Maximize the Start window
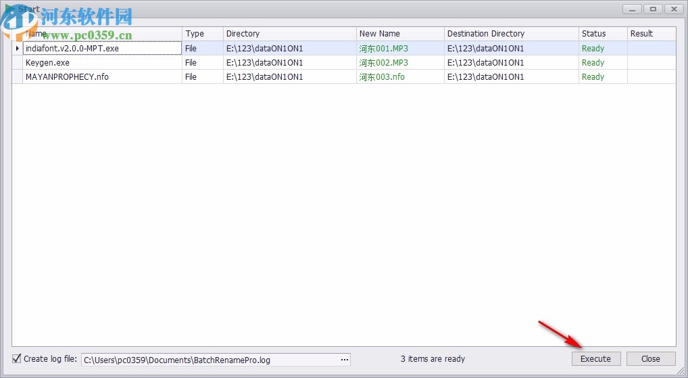Image resolution: width=688 pixels, height=378 pixels. 654,9
